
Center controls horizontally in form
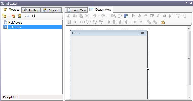tap(135, 22)
